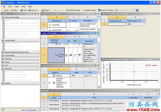Open the Toolbox panel dropdown arrow
The width and height of the screenshot is (161, 112).
pyautogui.click(x=32, y=14)
